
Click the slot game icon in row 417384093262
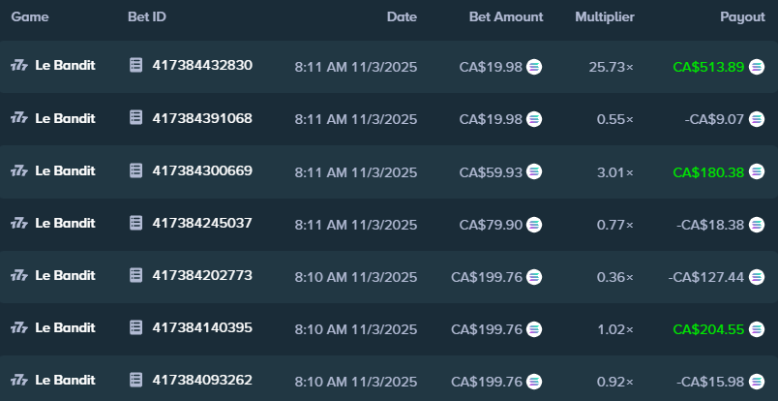point(19,381)
